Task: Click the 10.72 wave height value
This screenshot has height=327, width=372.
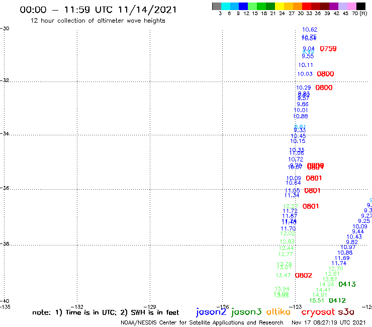Action: point(296,159)
